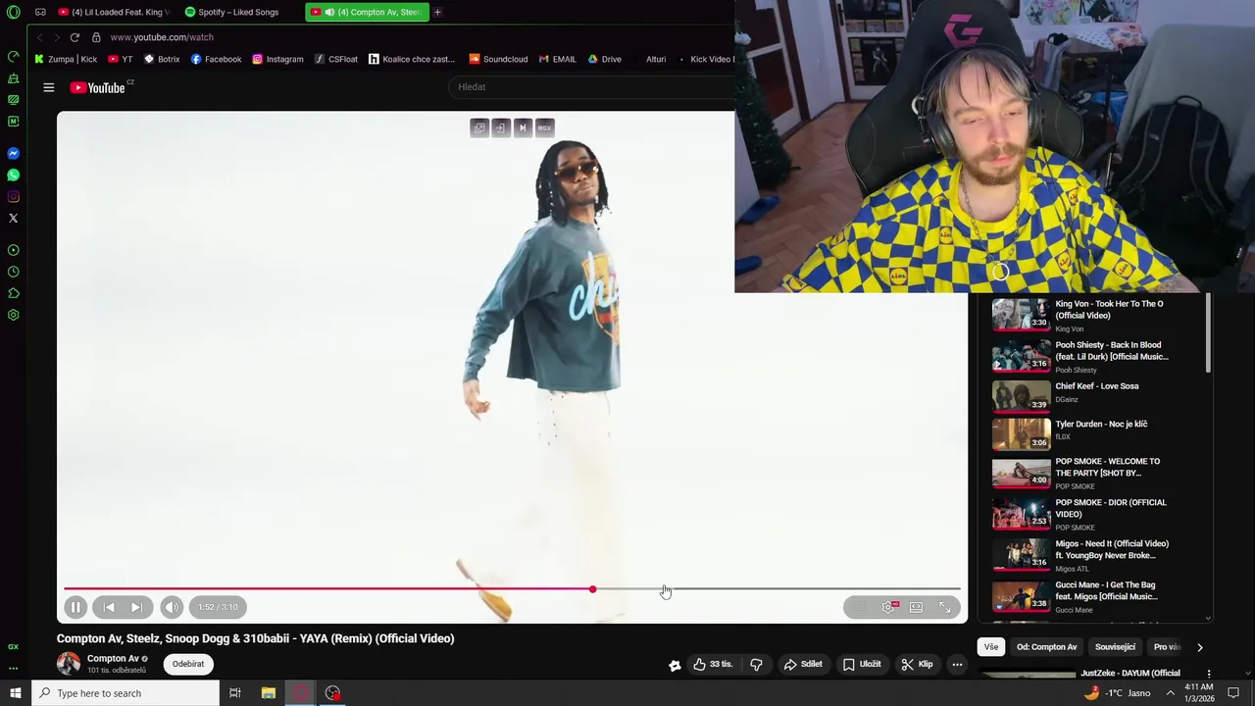Share video with Sdílet button
Image resolution: width=1255 pixels, height=706 pixels.
pyautogui.click(x=803, y=664)
